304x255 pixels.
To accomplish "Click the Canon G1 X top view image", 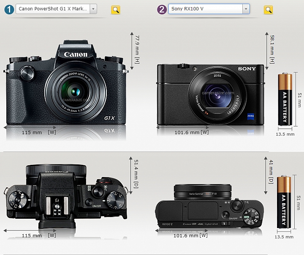I will pos(66,196).
